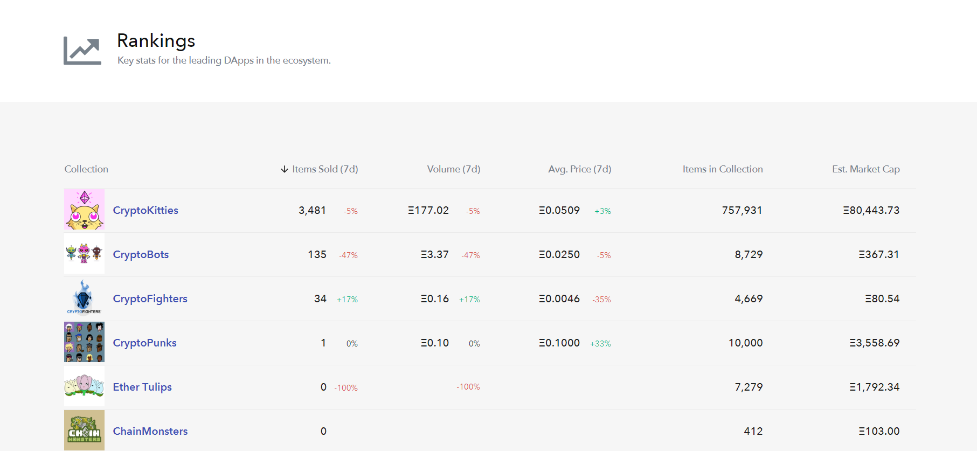Viewport: 977px width, 451px height.
Task: Click the 'Key stats for the leading DApps' subtitle
Action: [224, 60]
